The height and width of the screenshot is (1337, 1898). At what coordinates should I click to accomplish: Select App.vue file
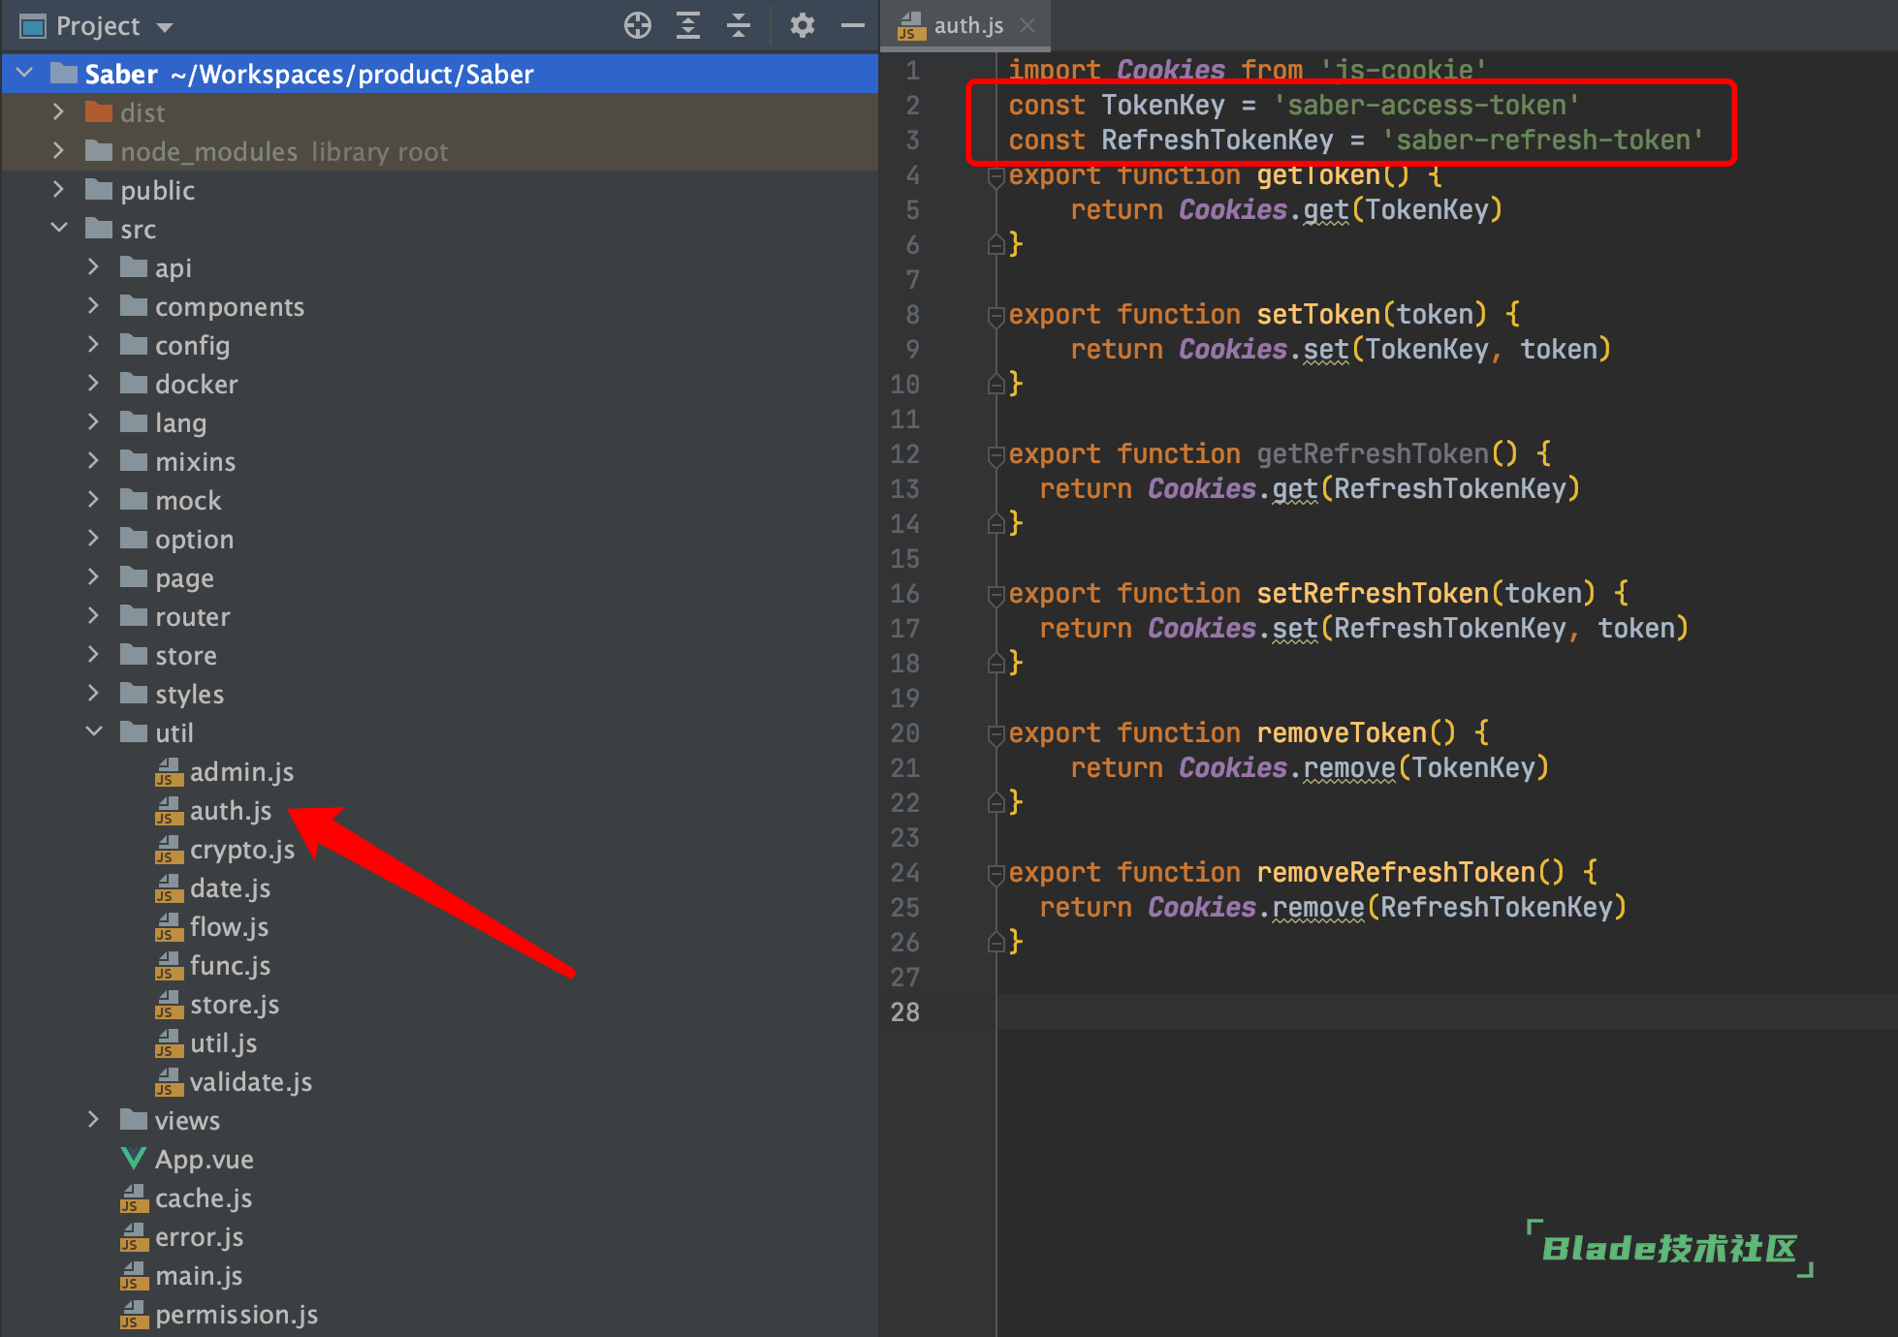(x=204, y=1160)
